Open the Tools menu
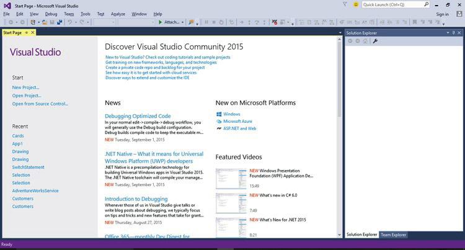The image size is (465, 250). coord(86,14)
